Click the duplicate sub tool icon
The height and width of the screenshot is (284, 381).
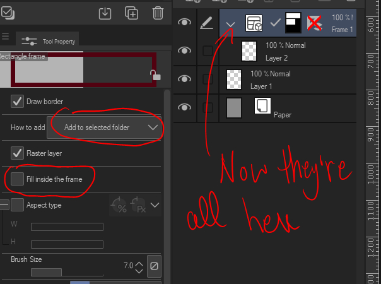pos(132,12)
